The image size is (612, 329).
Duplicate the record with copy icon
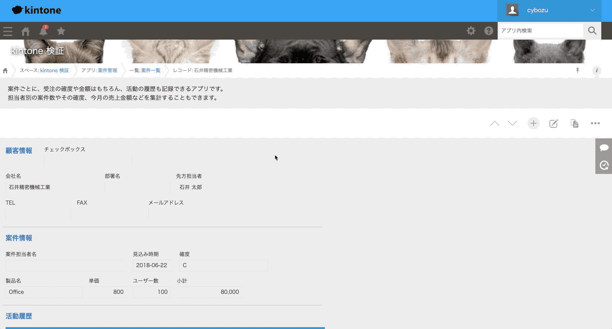[574, 123]
